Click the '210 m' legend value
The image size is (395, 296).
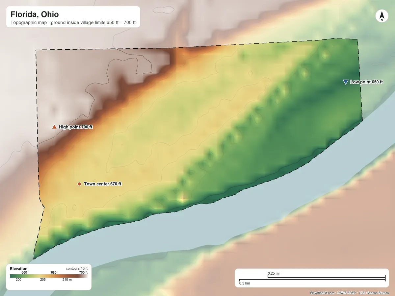67,280
